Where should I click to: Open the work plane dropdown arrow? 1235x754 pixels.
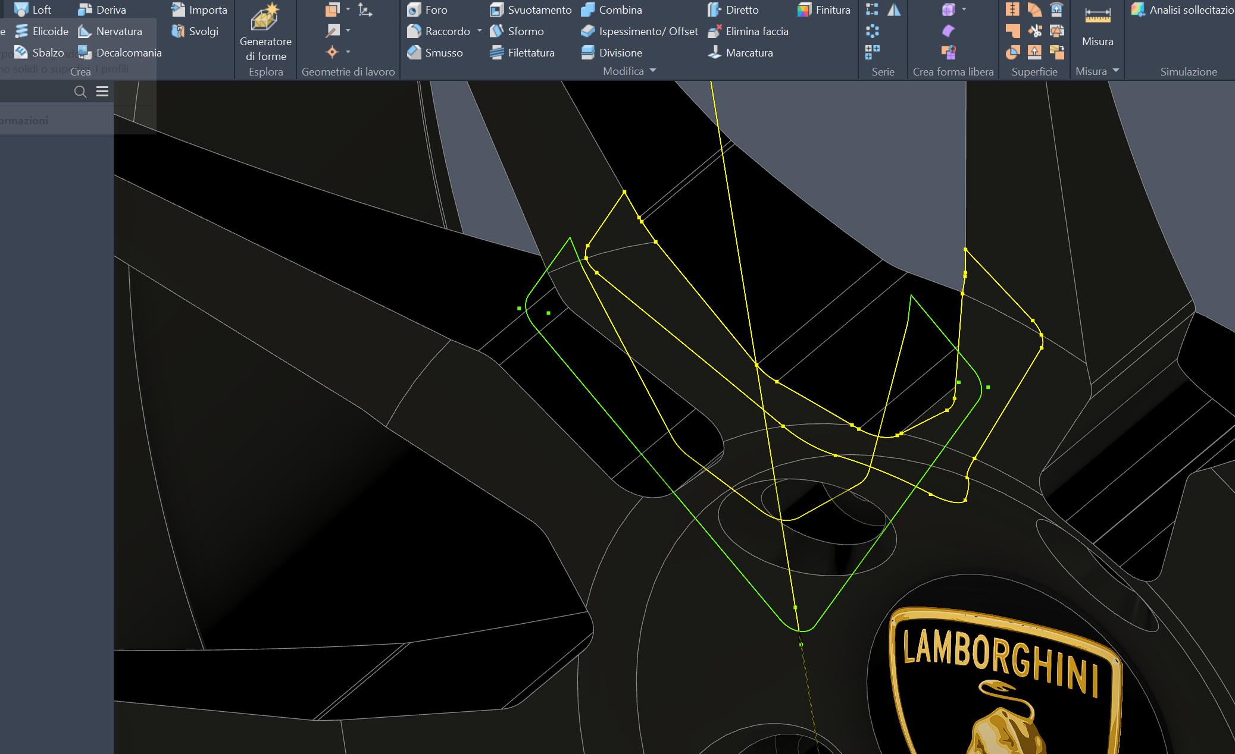point(348,10)
